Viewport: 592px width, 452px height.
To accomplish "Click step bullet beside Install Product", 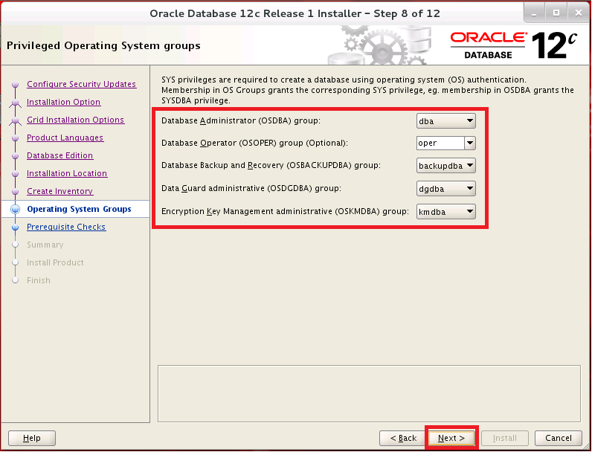I will (x=15, y=262).
